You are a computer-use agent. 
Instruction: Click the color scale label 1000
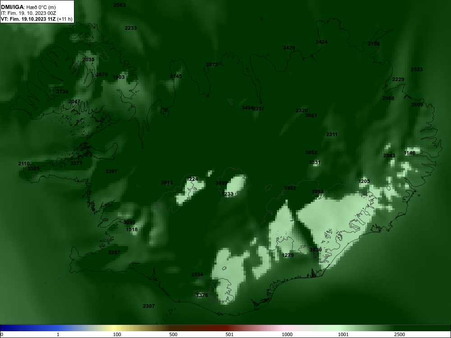(x=287, y=334)
